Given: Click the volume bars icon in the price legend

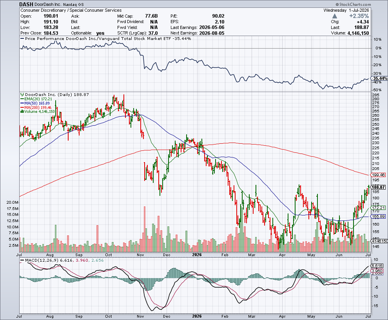Looking at the screenshot, I should pos(22,112).
